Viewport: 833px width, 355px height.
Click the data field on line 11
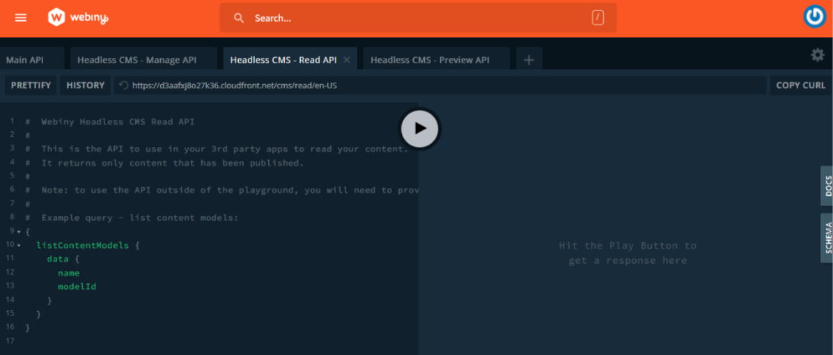coord(58,259)
